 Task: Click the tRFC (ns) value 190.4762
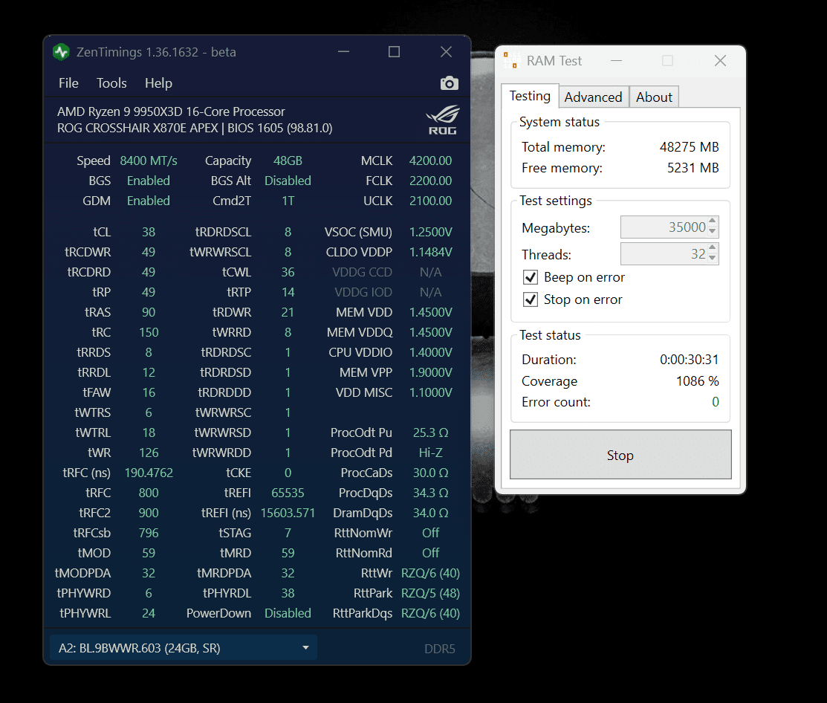(149, 473)
